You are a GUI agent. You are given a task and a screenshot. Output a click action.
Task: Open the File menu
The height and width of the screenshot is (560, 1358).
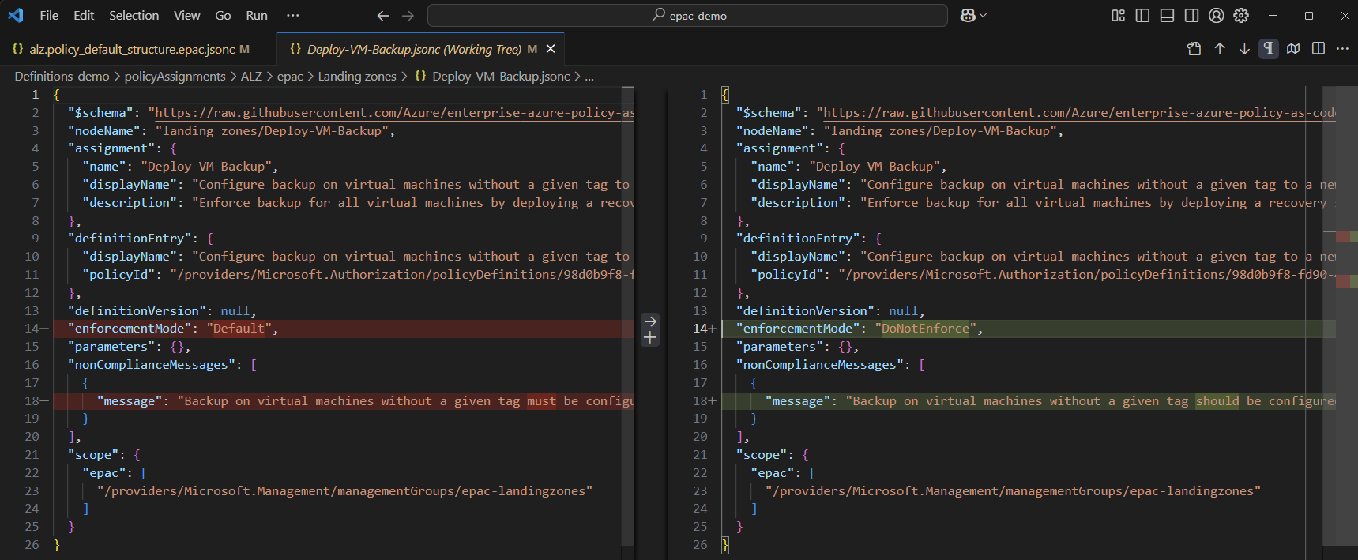pyautogui.click(x=49, y=16)
